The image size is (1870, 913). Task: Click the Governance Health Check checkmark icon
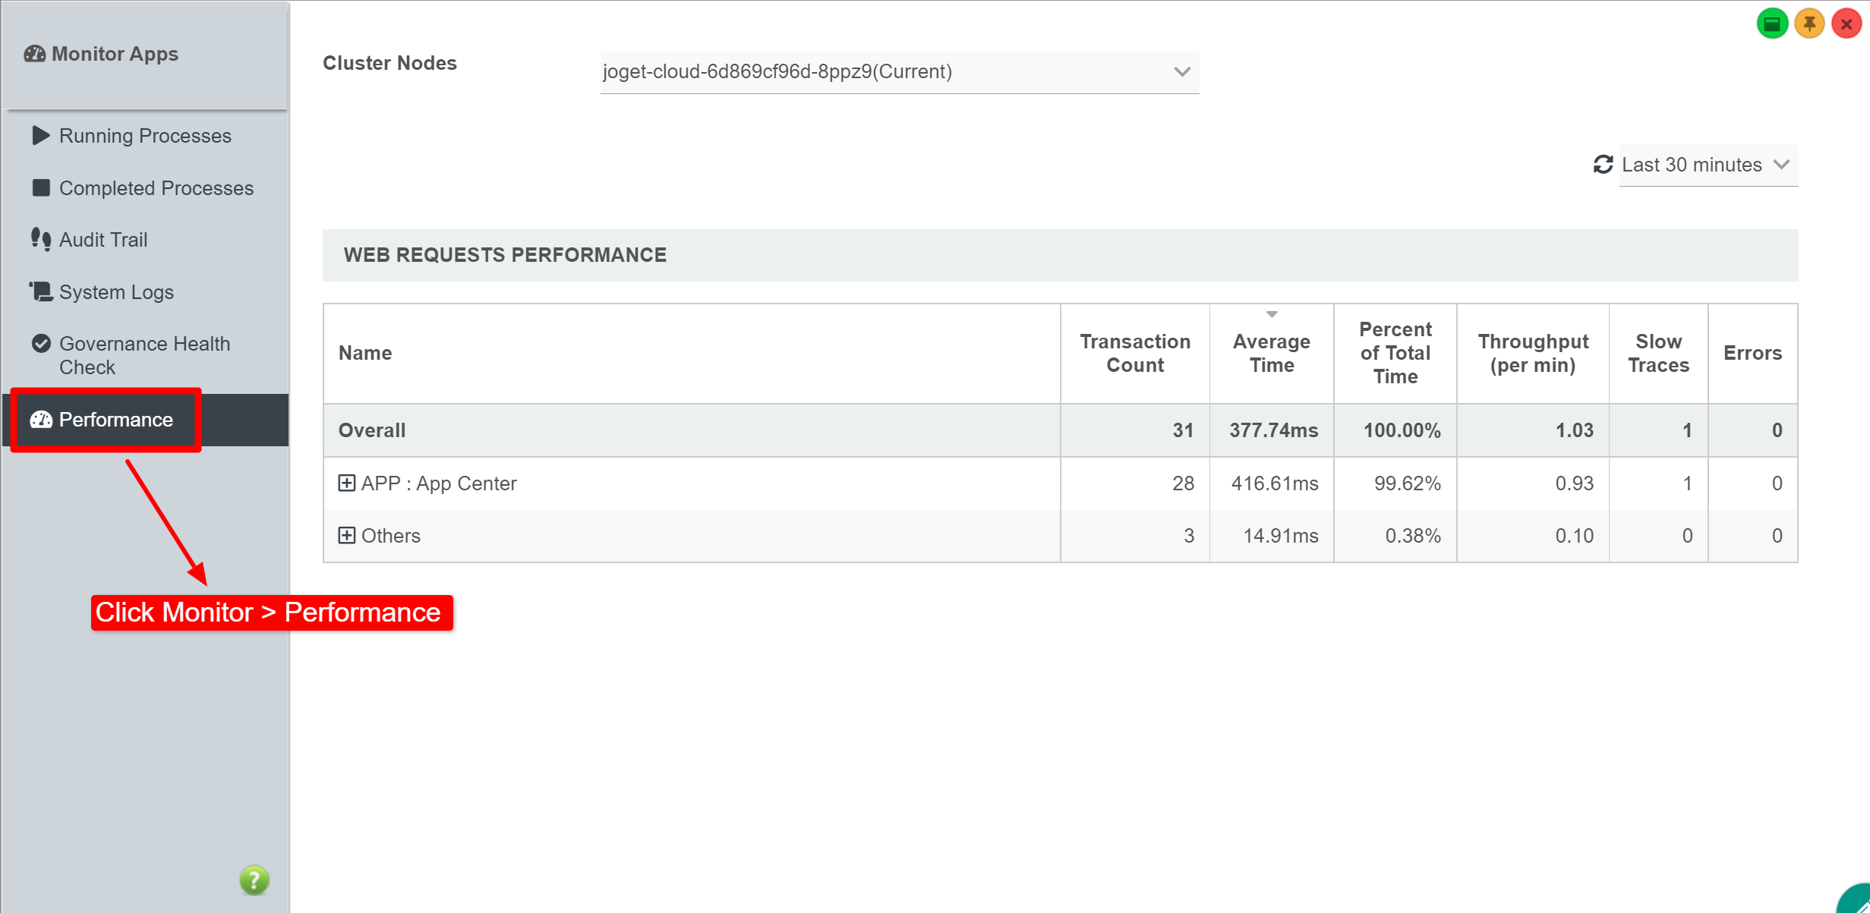[41, 344]
